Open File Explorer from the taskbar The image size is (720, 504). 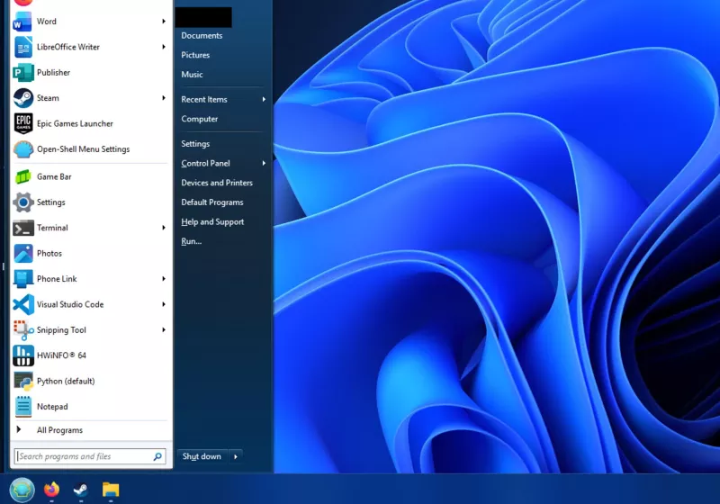click(111, 490)
